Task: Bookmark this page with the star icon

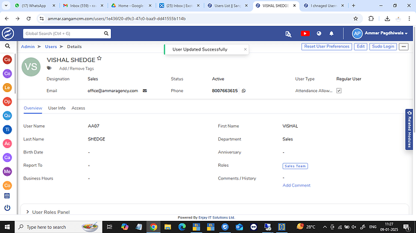Action: [x=356, y=19]
